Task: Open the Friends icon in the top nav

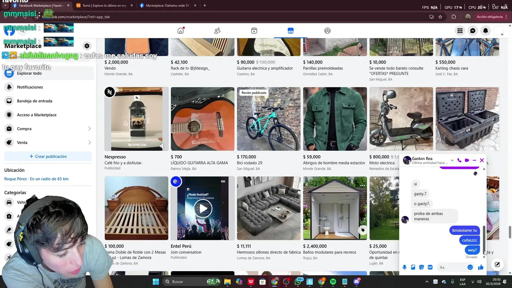Action: 217,31
